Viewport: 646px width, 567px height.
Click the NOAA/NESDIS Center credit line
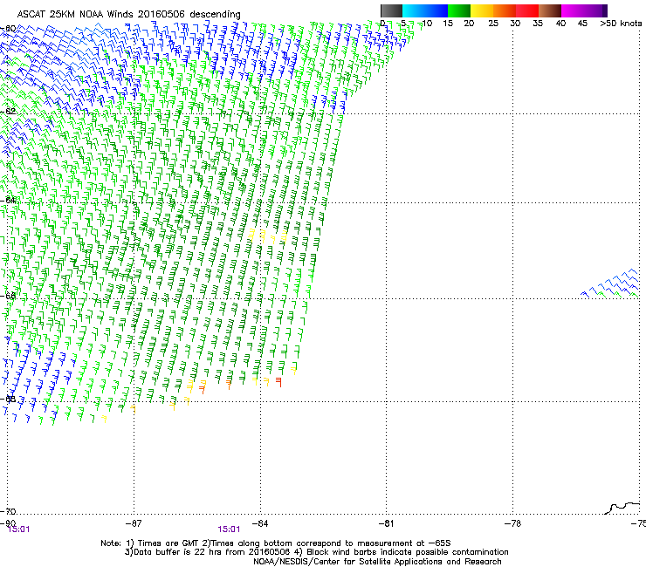[x=377, y=562]
